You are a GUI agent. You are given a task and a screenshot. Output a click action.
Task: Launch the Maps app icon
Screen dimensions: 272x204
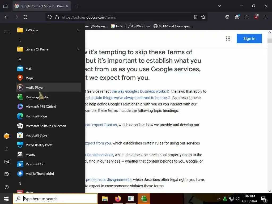pyautogui.click(x=20, y=78)
